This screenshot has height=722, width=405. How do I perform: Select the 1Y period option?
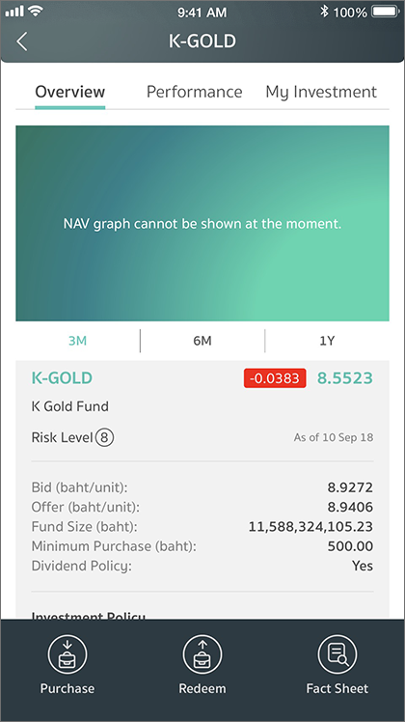tap(327, 341)
